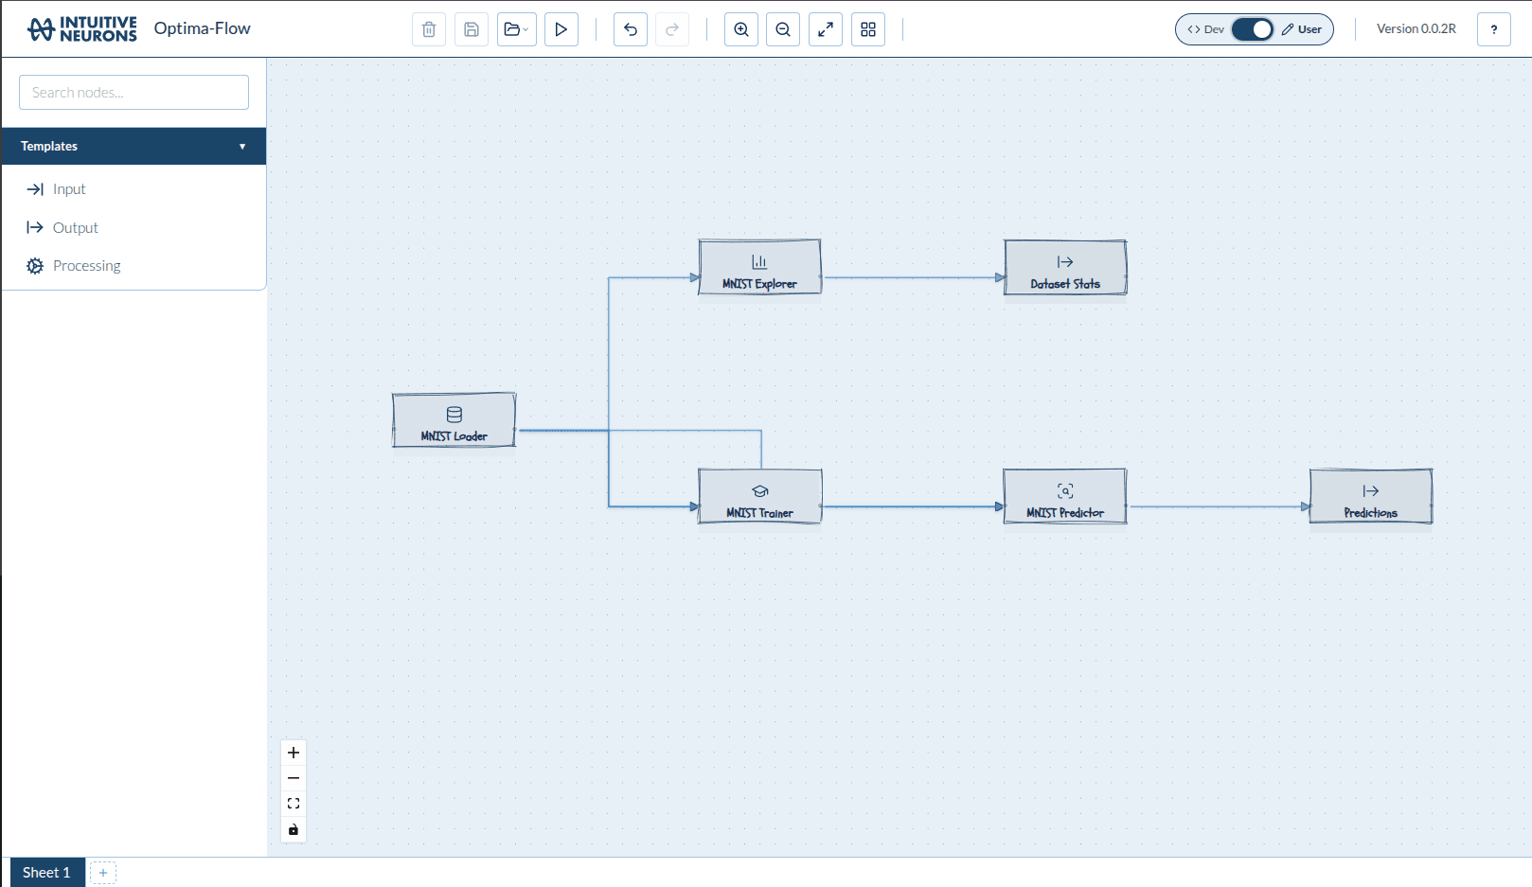The image size is (1532, 887).
Task: Click the Output arrow icon in sidebar
Action: tap(35, 227)
